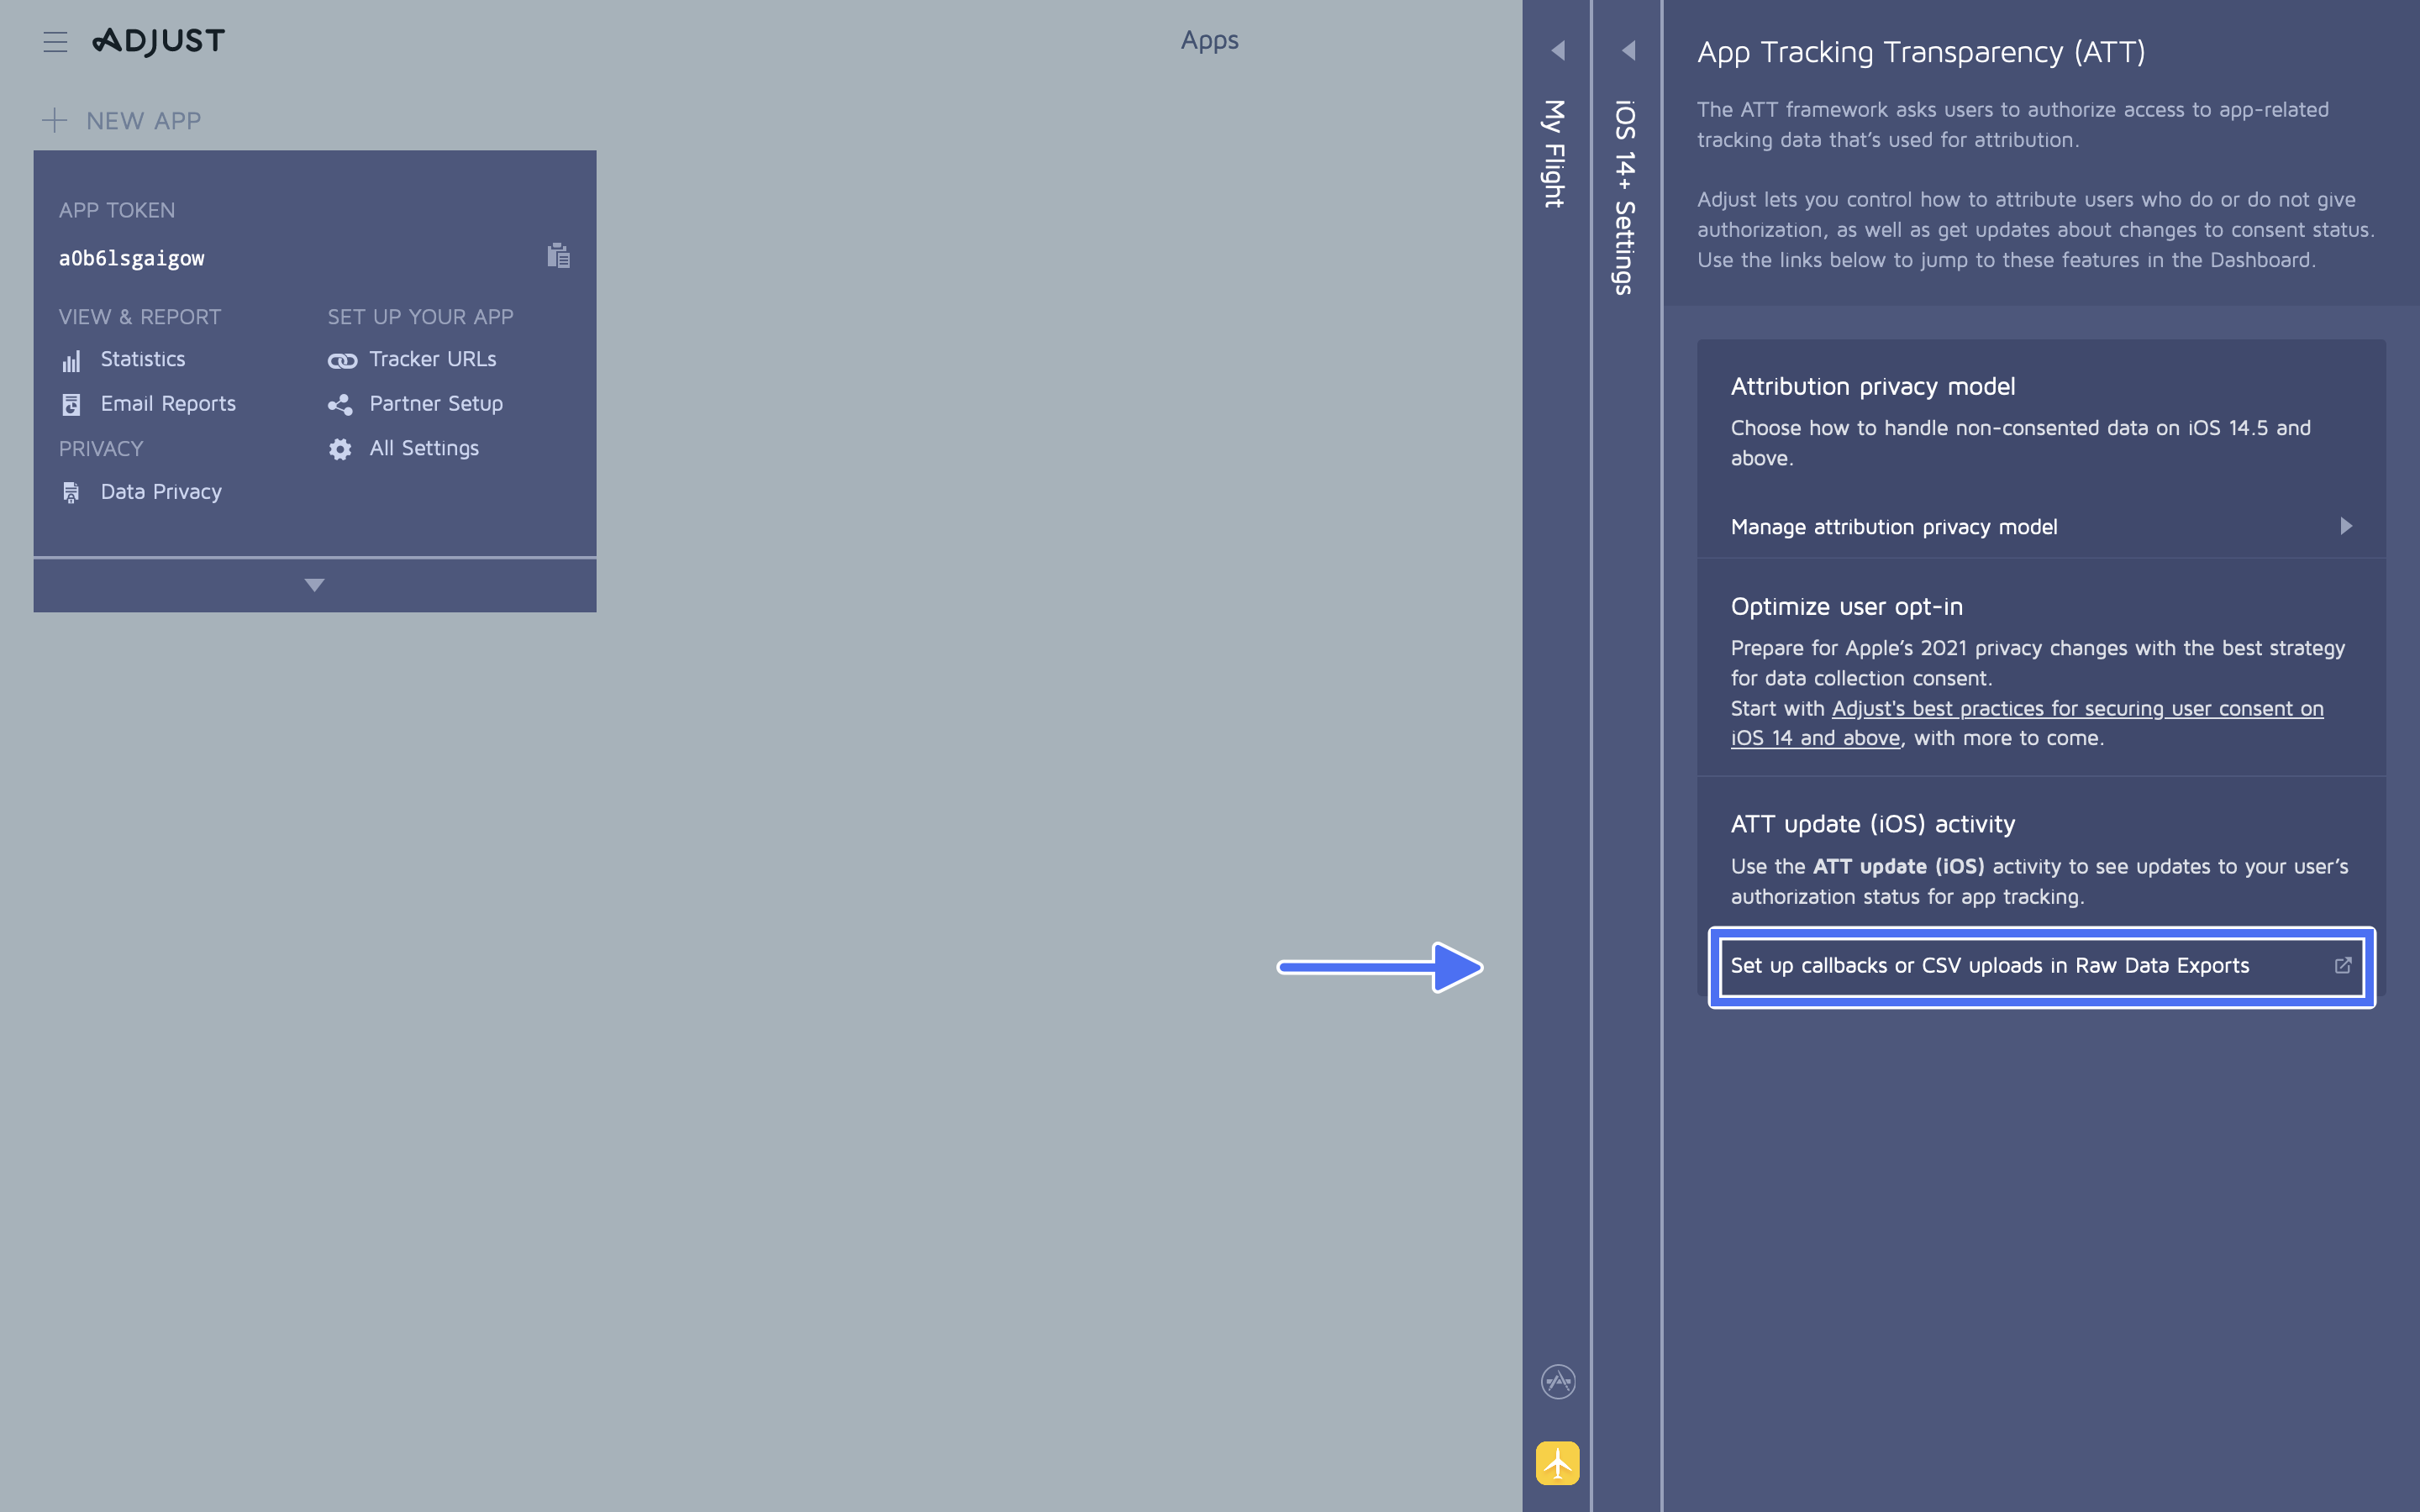The height and width of the screenshot is (1512, 2420).
Task: Open Partner Setup
Action: tap(436, 403)
